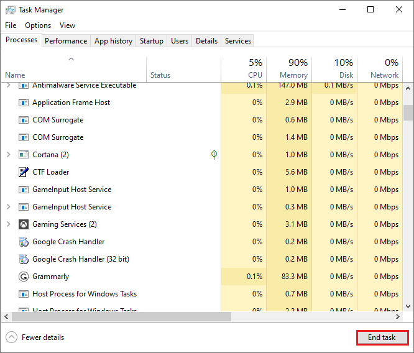Open the Startup tab

152,41
